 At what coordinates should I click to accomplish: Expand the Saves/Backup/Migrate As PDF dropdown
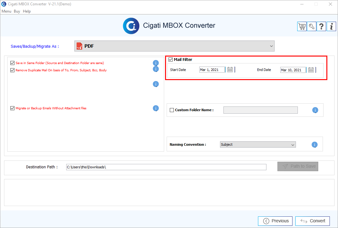tap(174, 46)
